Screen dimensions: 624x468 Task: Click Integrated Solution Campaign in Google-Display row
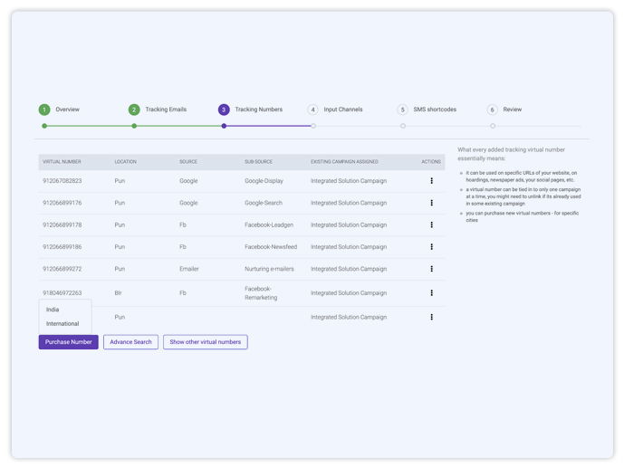349,181
